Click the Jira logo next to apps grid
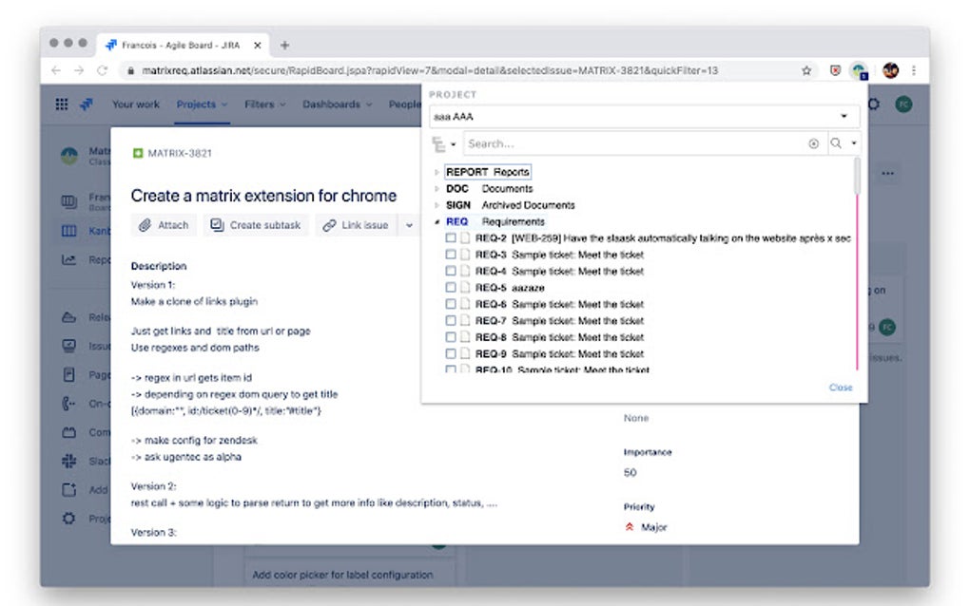Image resolution: width=970 pixels, height=606 pixels. [x=87, y=104]
